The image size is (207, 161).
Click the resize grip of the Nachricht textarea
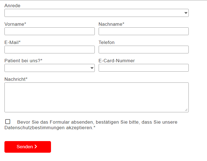point(186,110)
